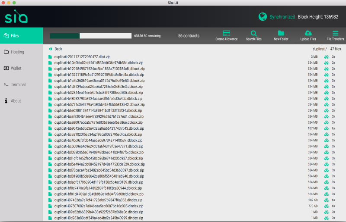Open the Terminal section
Viewport: 346px width, 222px height.
tap(21, 84)
